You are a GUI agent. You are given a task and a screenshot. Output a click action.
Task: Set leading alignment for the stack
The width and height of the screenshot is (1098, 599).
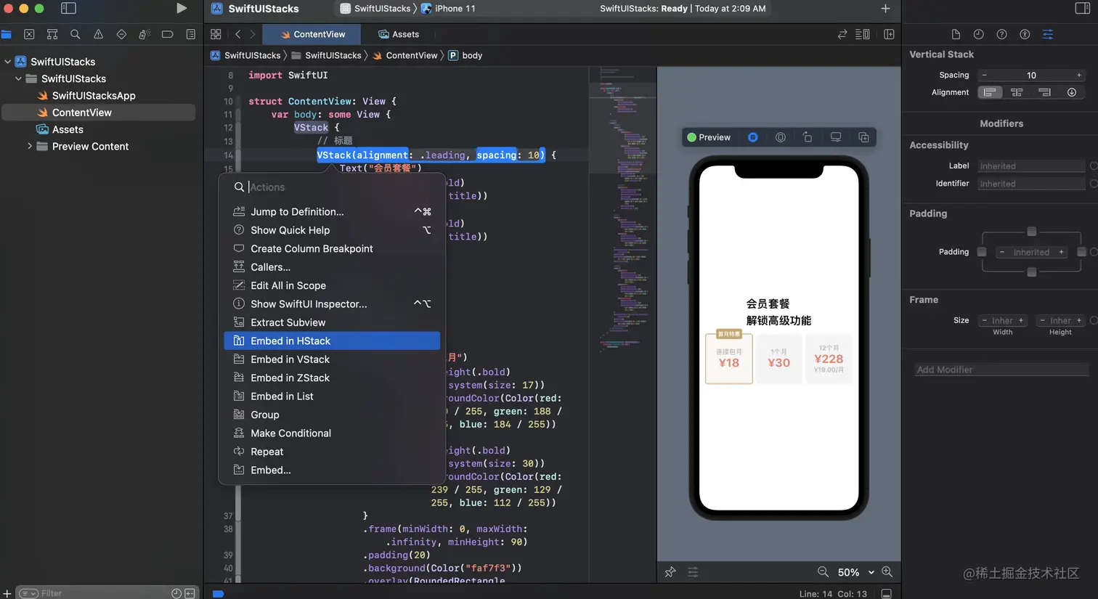[x=990, y=92]
